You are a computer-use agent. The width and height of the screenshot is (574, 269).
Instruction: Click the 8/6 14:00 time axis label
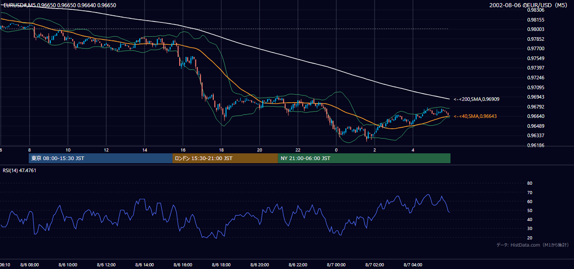point(144,265)
